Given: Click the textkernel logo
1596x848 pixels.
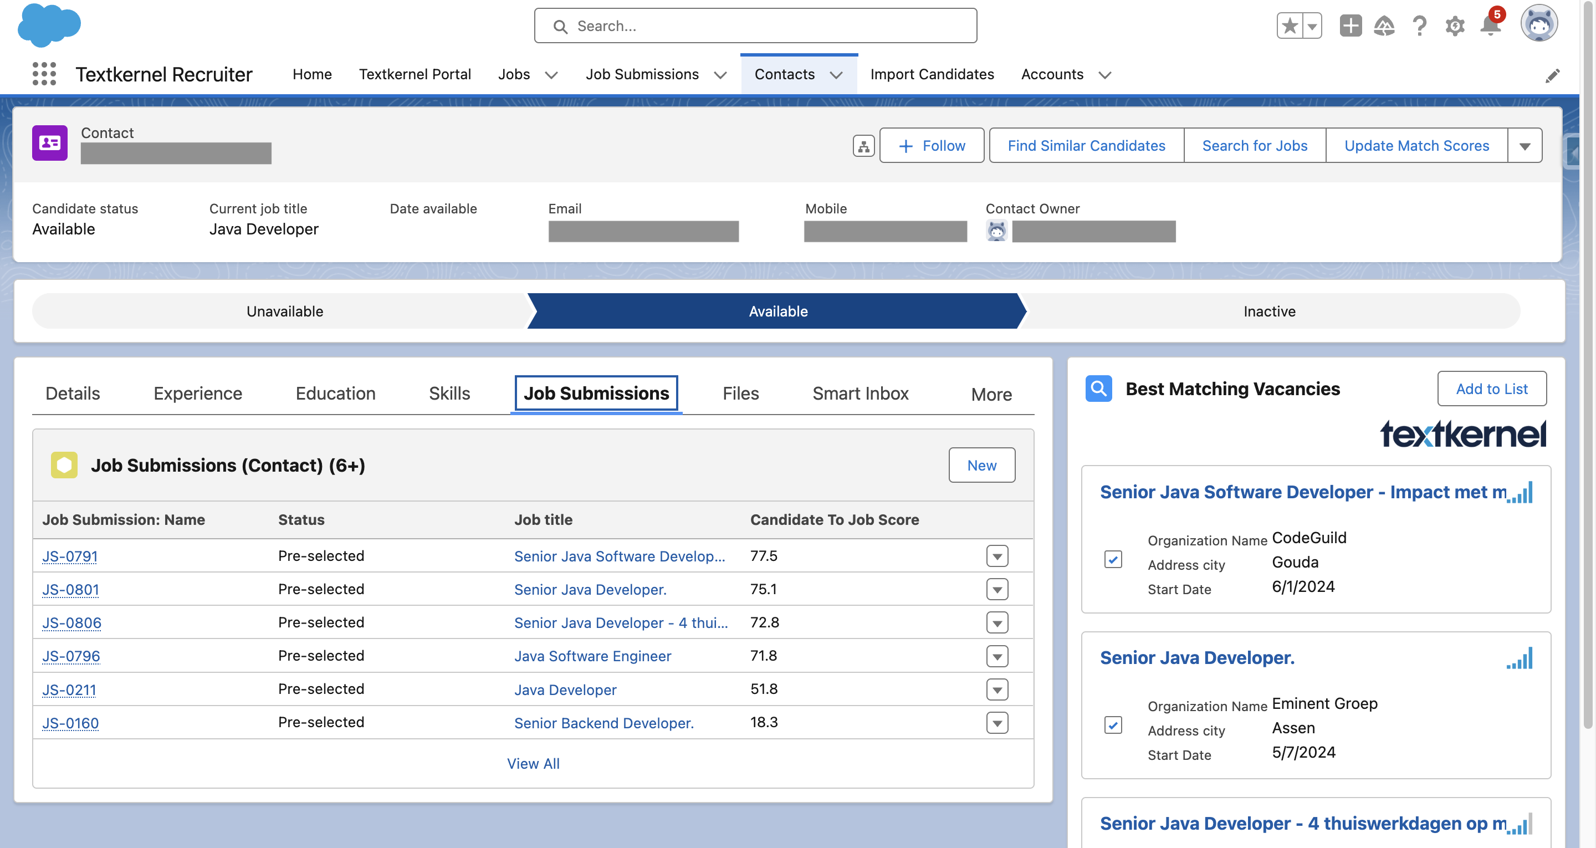Looking at the screenshot, I should [1463, 434].
